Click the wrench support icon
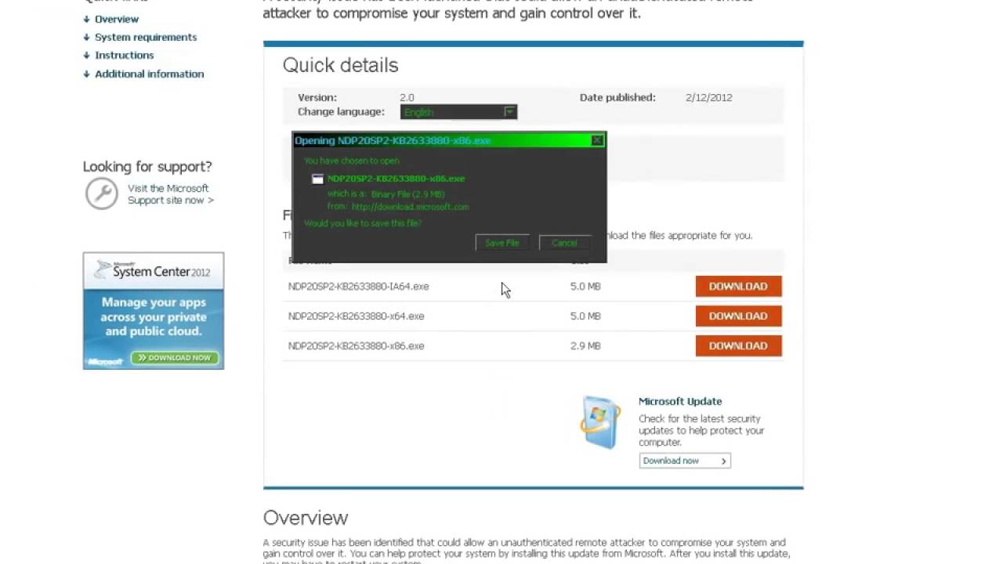1003x564 pixels. pos(102,193)
